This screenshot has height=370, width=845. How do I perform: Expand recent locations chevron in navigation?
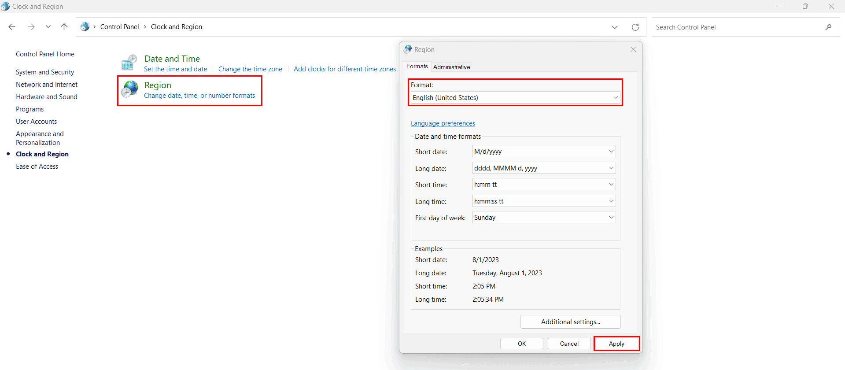point(48,27)
